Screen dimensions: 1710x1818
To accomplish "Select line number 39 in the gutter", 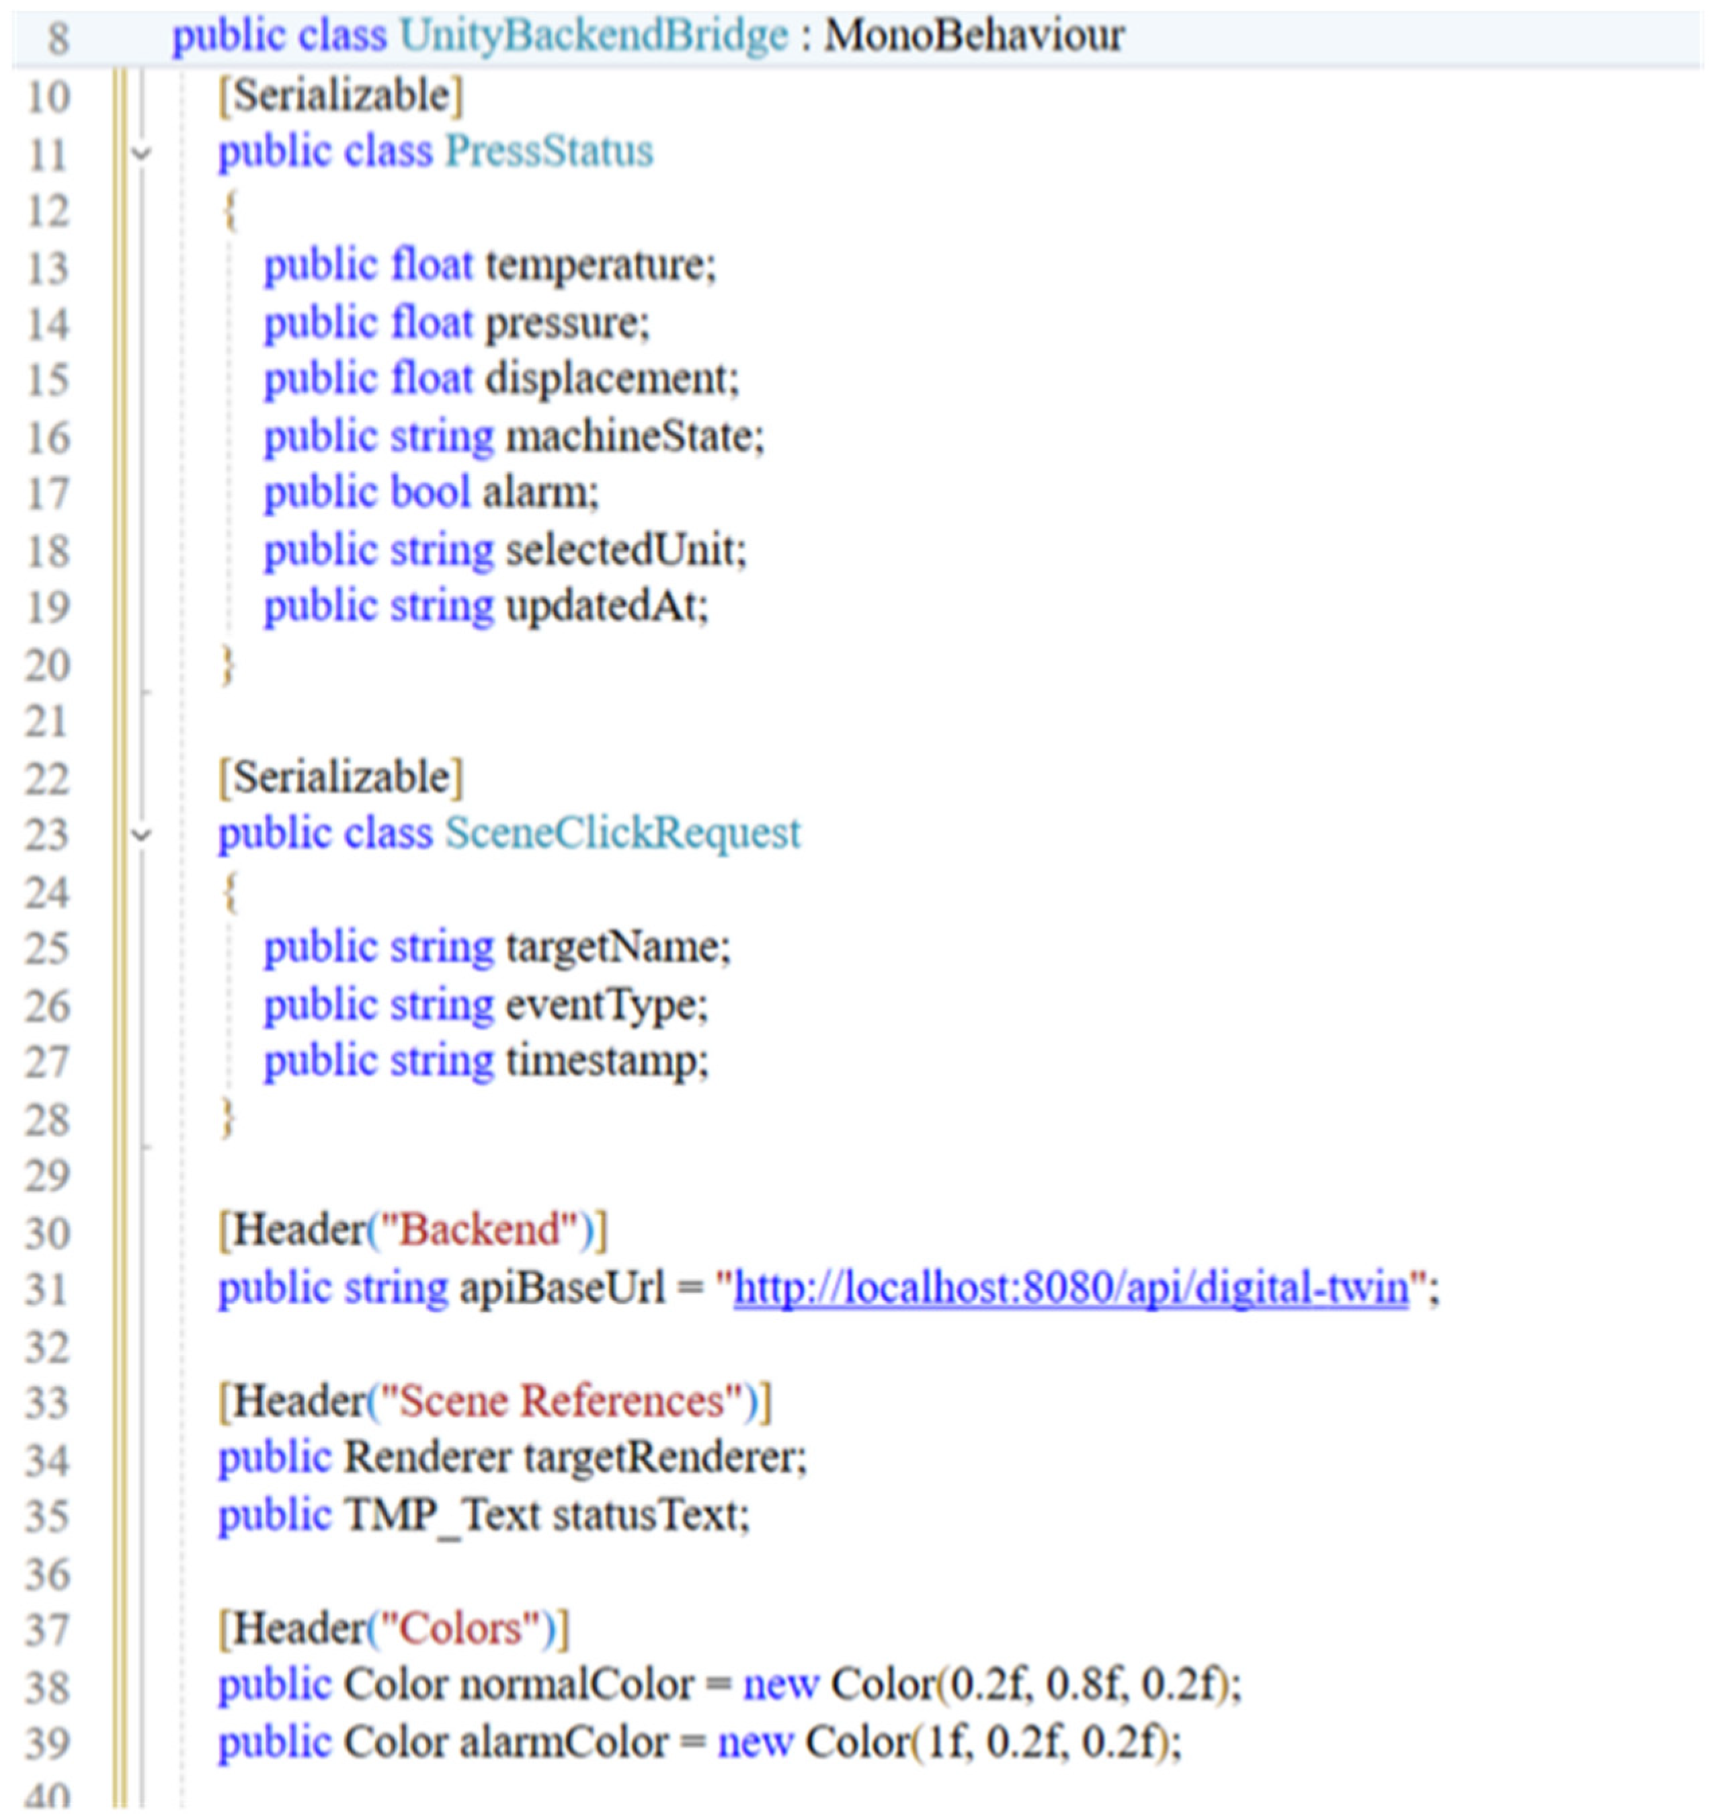I will [48, 1744].
